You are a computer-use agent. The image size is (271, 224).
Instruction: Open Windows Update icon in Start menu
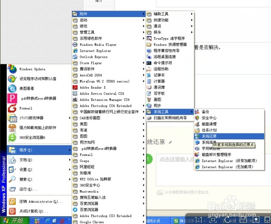[12, 69]
